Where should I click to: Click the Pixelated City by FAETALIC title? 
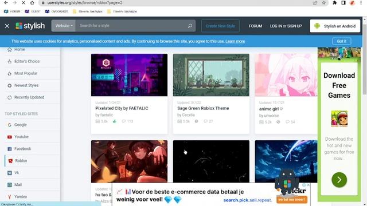click(122, 108)
